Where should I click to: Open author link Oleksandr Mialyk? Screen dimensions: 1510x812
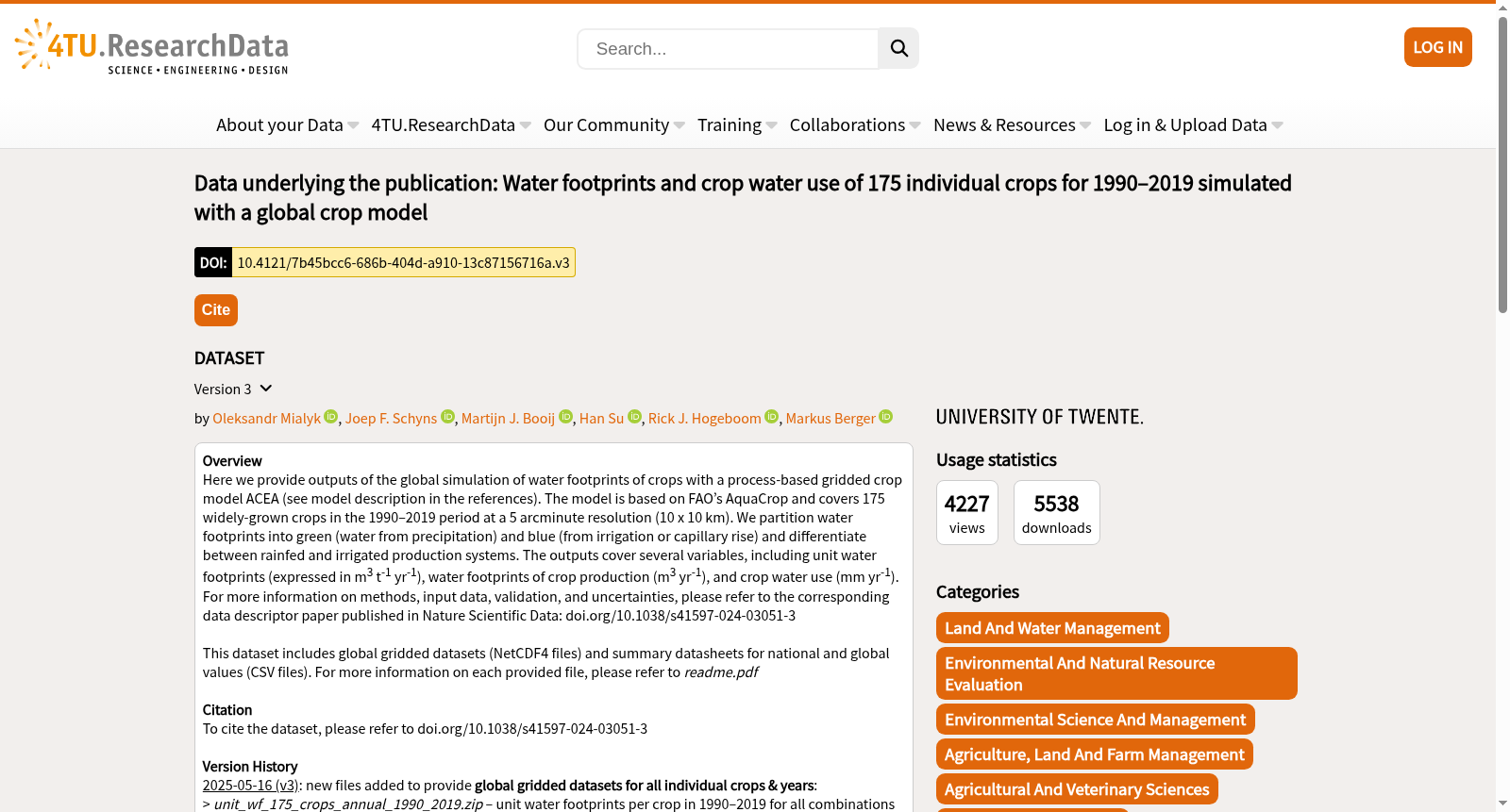click(267, 419)
